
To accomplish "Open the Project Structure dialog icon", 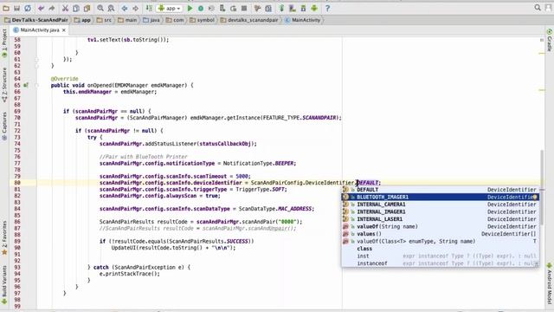I will click(x=268, y=8).
